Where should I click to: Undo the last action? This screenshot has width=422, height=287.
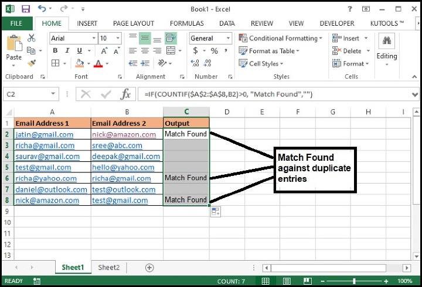(x=42, y=9)
